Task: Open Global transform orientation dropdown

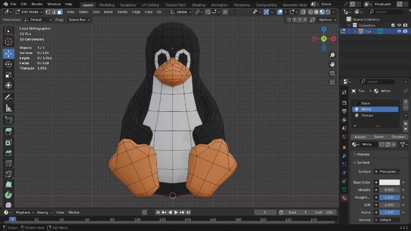Action: coord(181,12)
